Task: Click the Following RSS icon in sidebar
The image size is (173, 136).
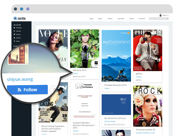Action: pos(14,31)
